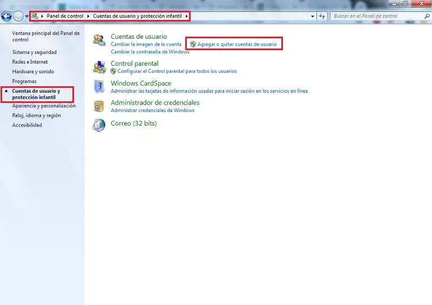Click Administrar las tarjetas de información link
This screenshot has height=305, width=432.
pos(209,91)
